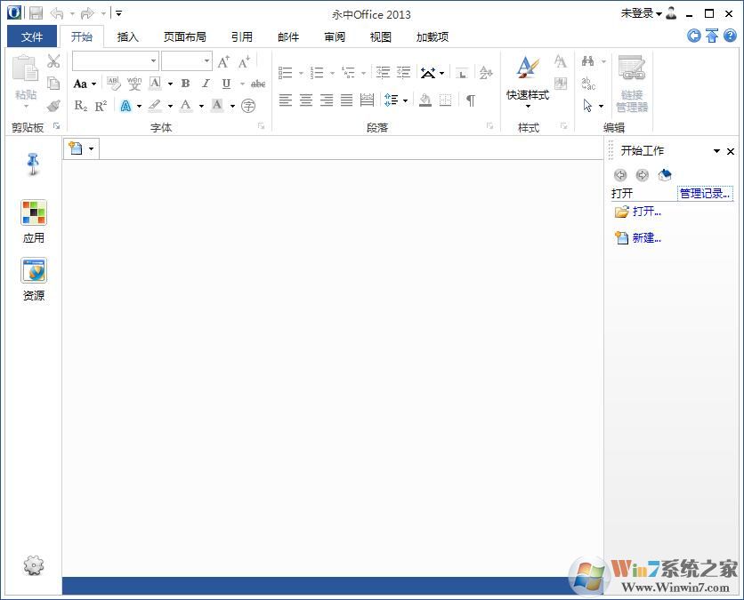This screenshot has height=600, width=744.
Task: Open Find using the binoculars icon
Action: (x=587, y=62)
